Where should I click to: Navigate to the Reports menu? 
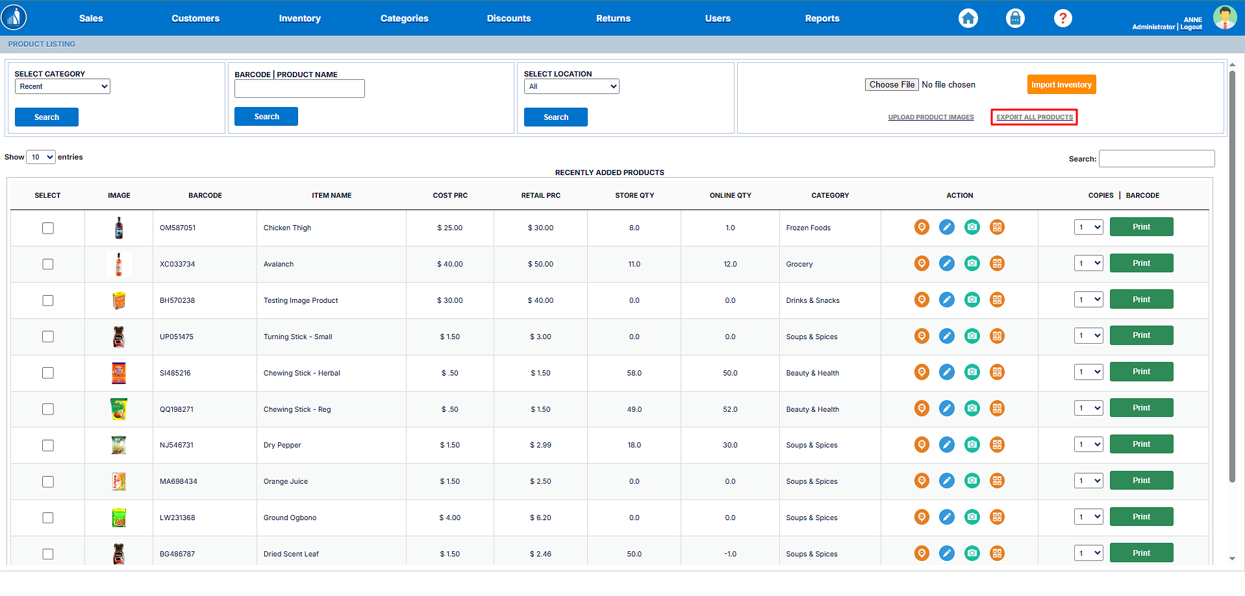pyautogui.click(x=822, y=18)
